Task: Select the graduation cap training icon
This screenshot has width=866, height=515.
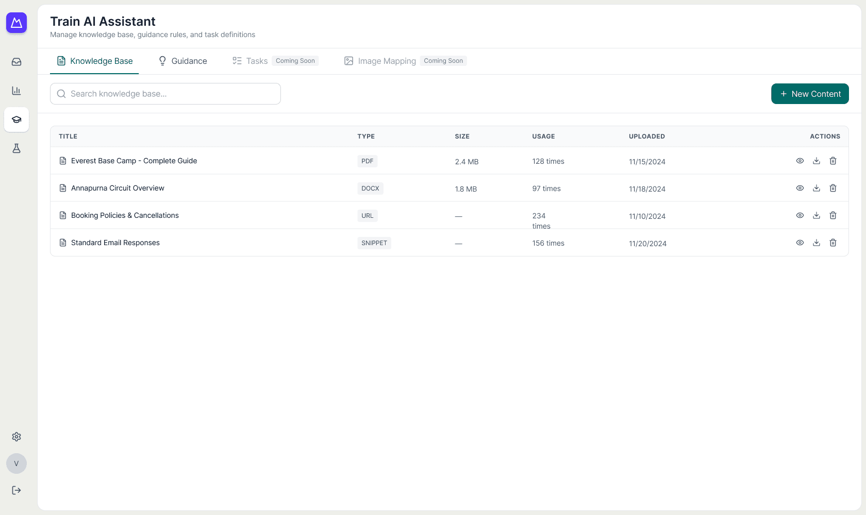Action: 16,119
